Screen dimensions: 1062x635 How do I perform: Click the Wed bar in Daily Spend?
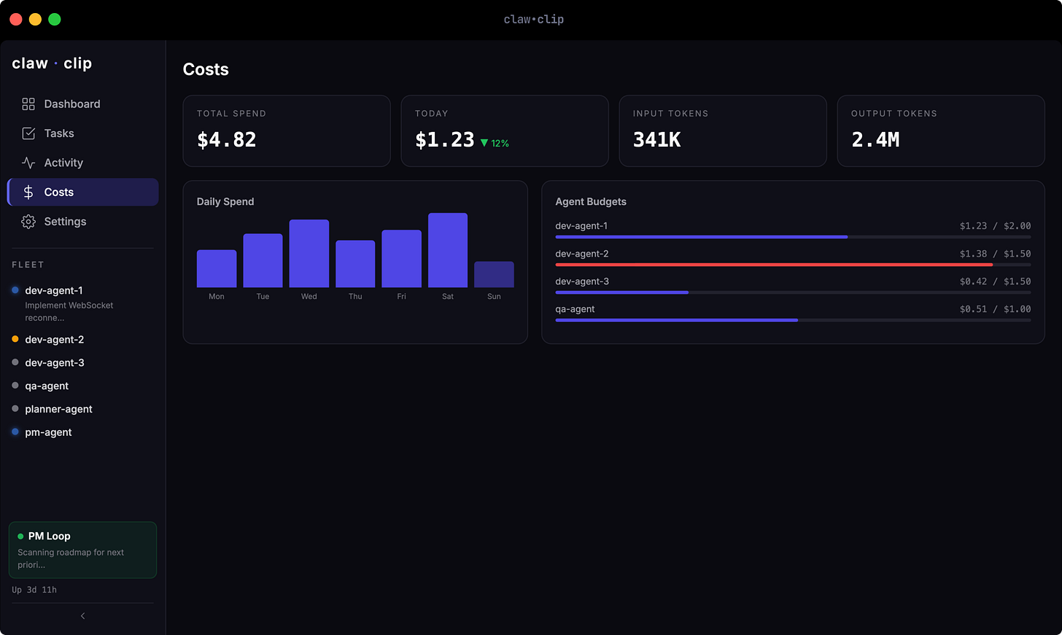pyautogui.click(x=309, y=254)
